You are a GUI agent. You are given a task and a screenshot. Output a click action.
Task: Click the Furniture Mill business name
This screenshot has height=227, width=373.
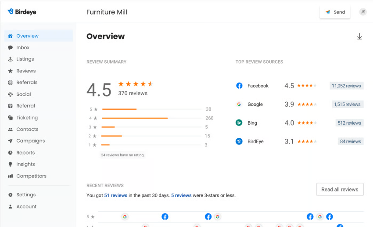tap(107, 12)
